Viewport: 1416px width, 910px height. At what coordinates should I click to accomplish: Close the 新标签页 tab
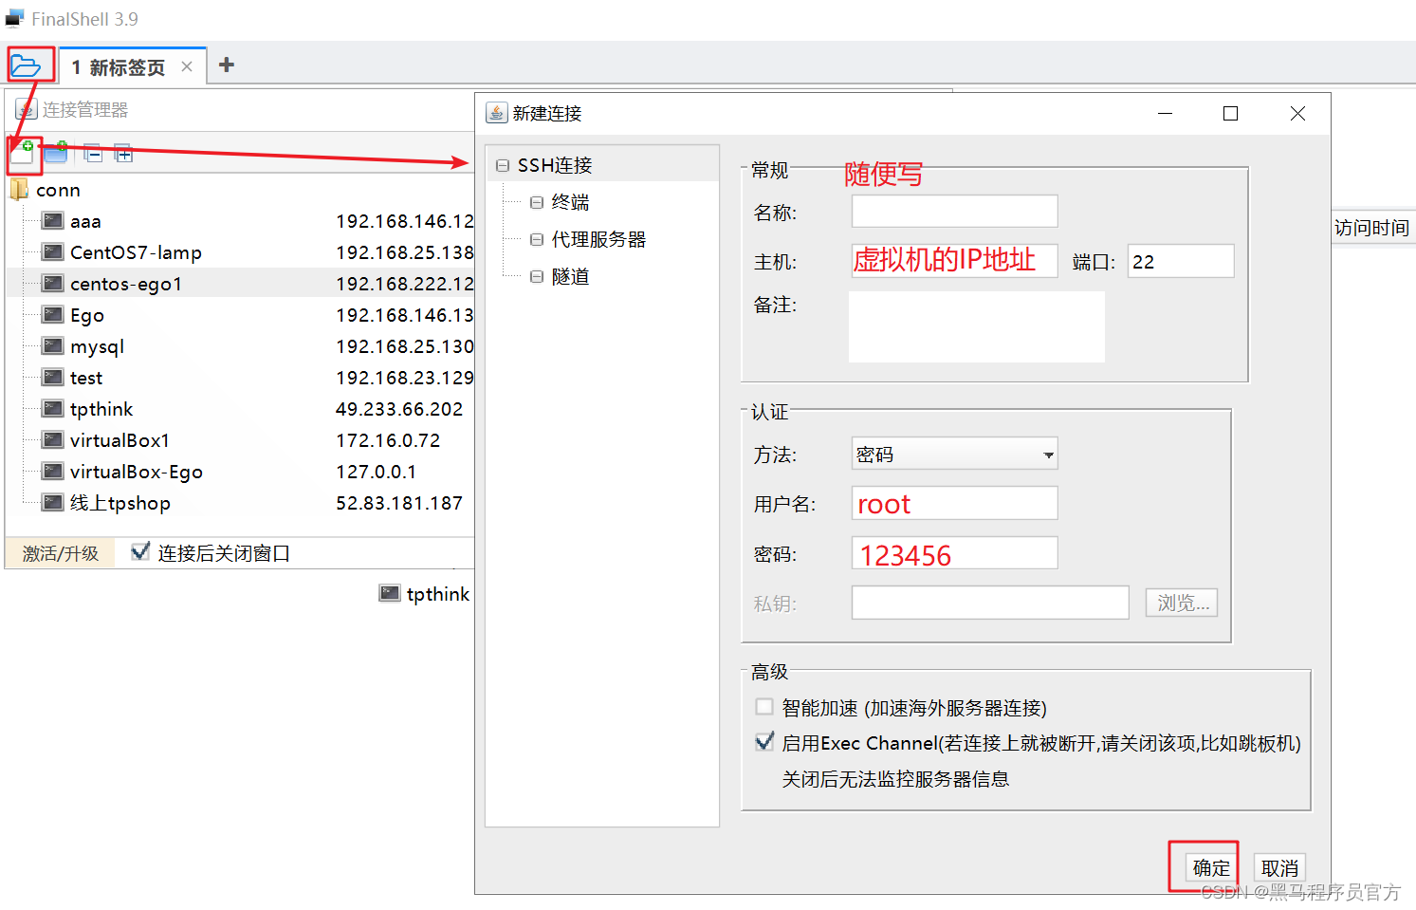(187, 66)
